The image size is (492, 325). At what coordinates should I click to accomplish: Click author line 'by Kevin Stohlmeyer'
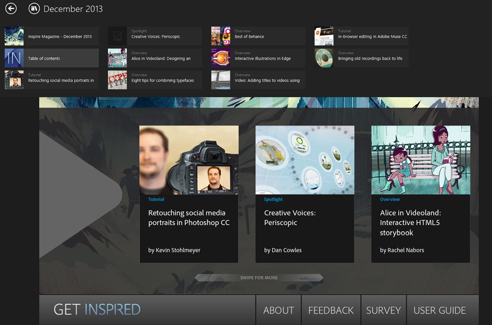174,250
